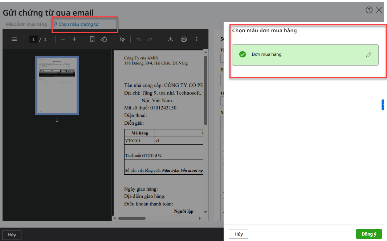Click the fit to page icon
Viewport: 387px width, 241px height.
92,39
